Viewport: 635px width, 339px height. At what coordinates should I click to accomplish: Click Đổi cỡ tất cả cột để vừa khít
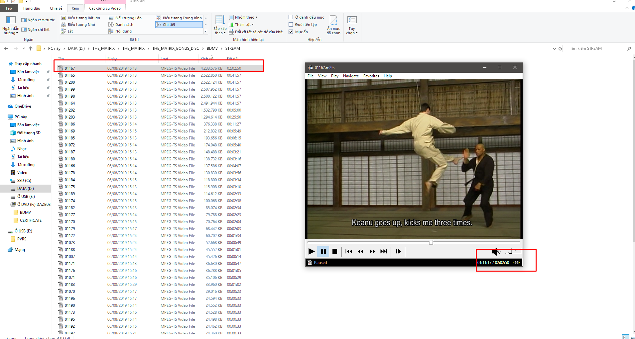coord(256,32)
